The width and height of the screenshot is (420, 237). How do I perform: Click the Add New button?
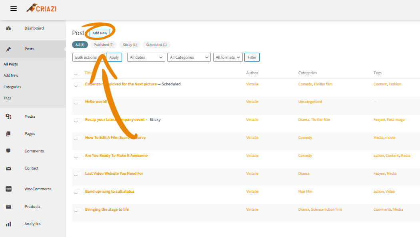coord(100,33)
